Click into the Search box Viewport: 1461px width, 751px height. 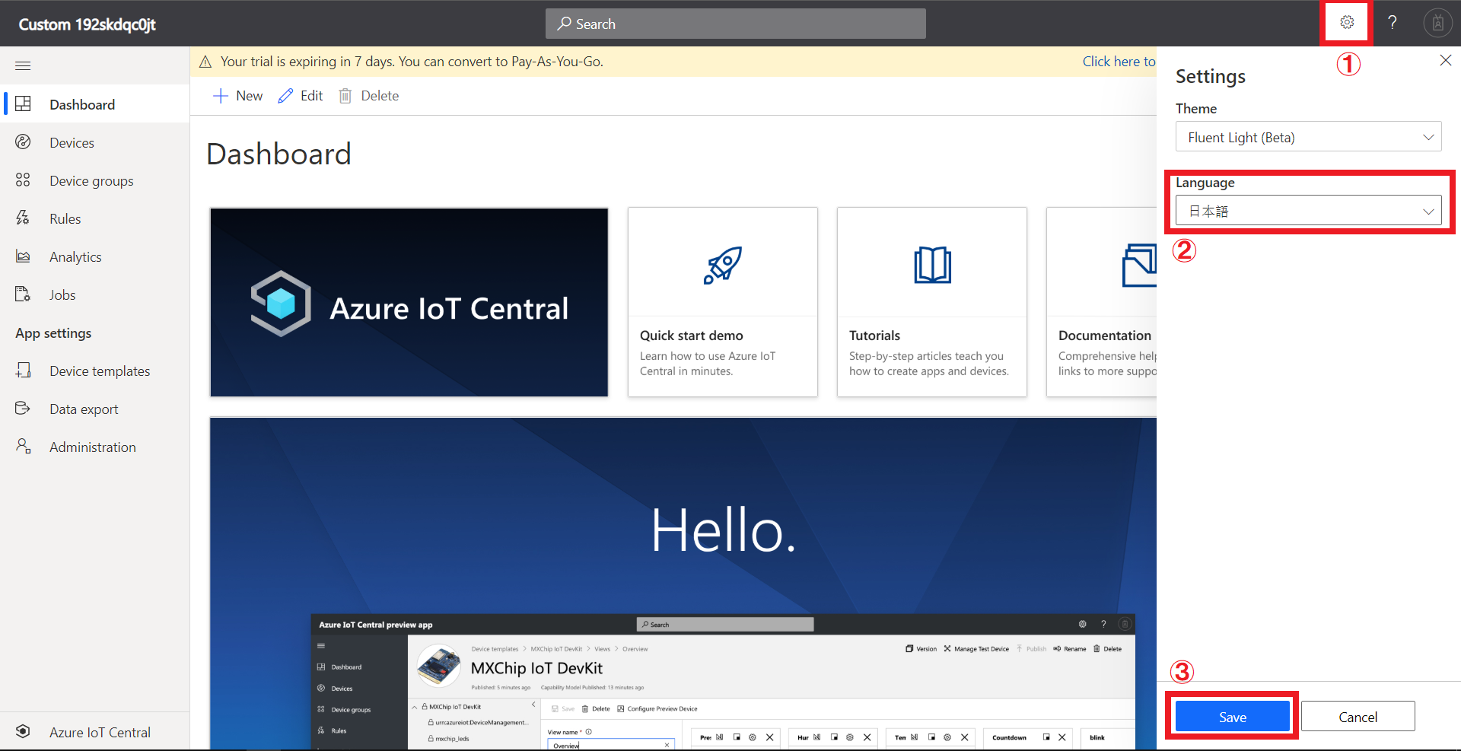click(735, 24)
